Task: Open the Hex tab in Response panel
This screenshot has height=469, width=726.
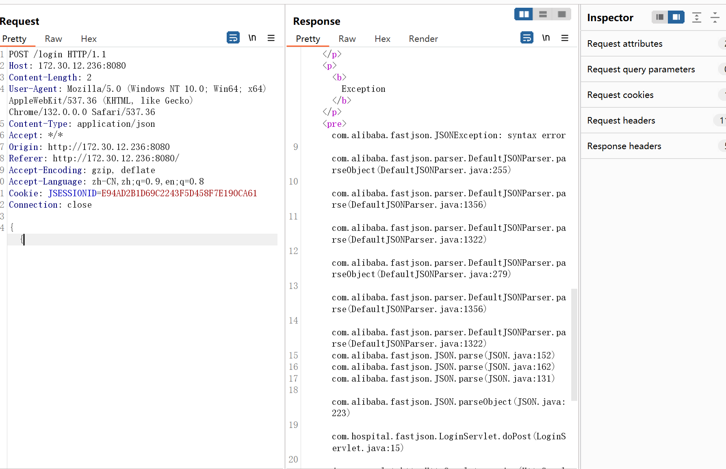Action: coord(382,39)
